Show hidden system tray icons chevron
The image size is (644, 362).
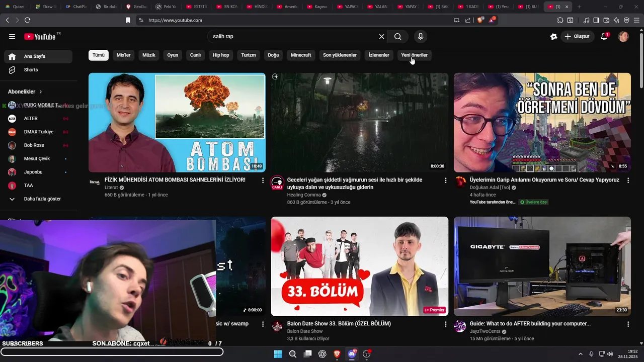click(581, 354)
